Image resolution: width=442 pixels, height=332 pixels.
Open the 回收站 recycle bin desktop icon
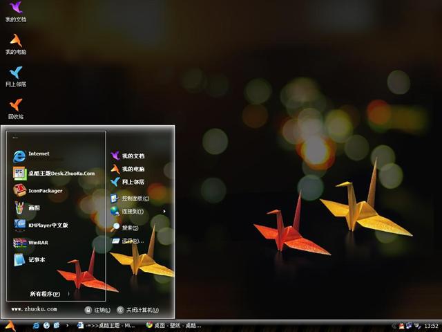click(16, 109)
